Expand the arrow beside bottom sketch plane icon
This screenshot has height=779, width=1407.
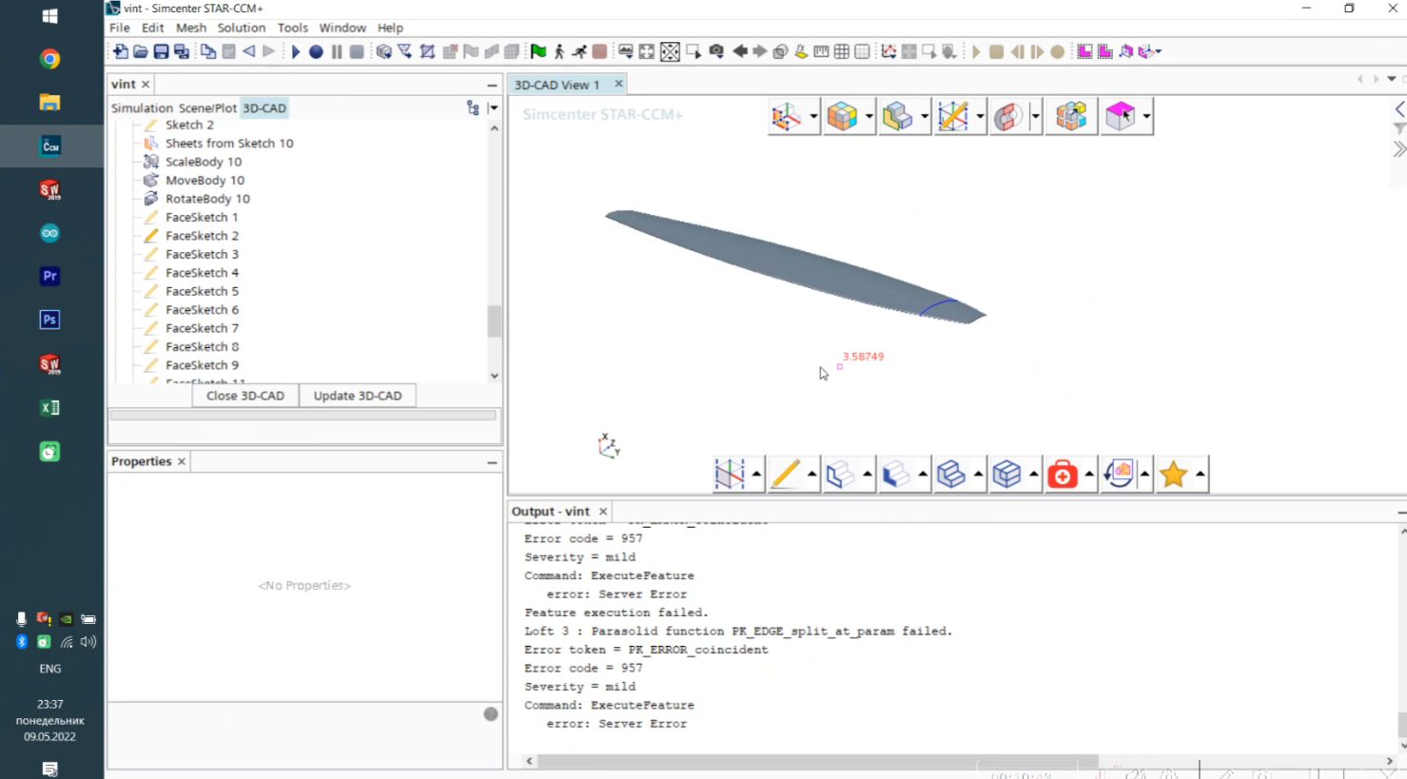coord(756,474)
